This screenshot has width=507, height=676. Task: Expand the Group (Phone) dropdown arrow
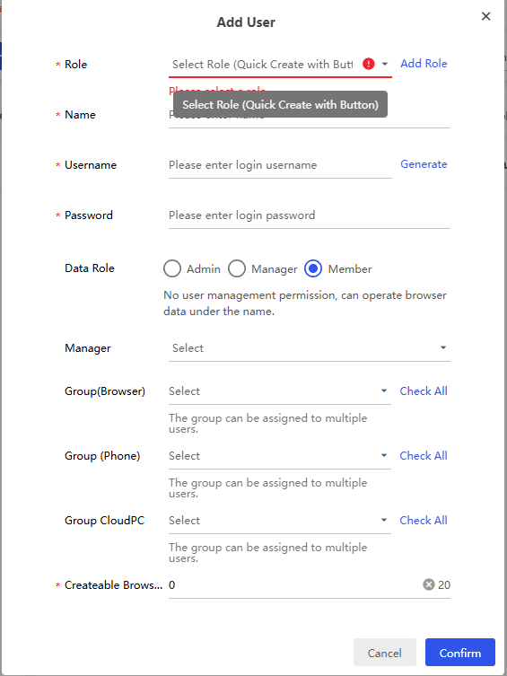pos(384,456)
